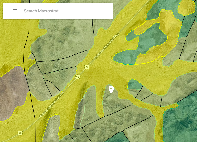
Task: Click the US 95 shield at the map's bottom-left
Action: pyautogui.click(x=20, y=133)
